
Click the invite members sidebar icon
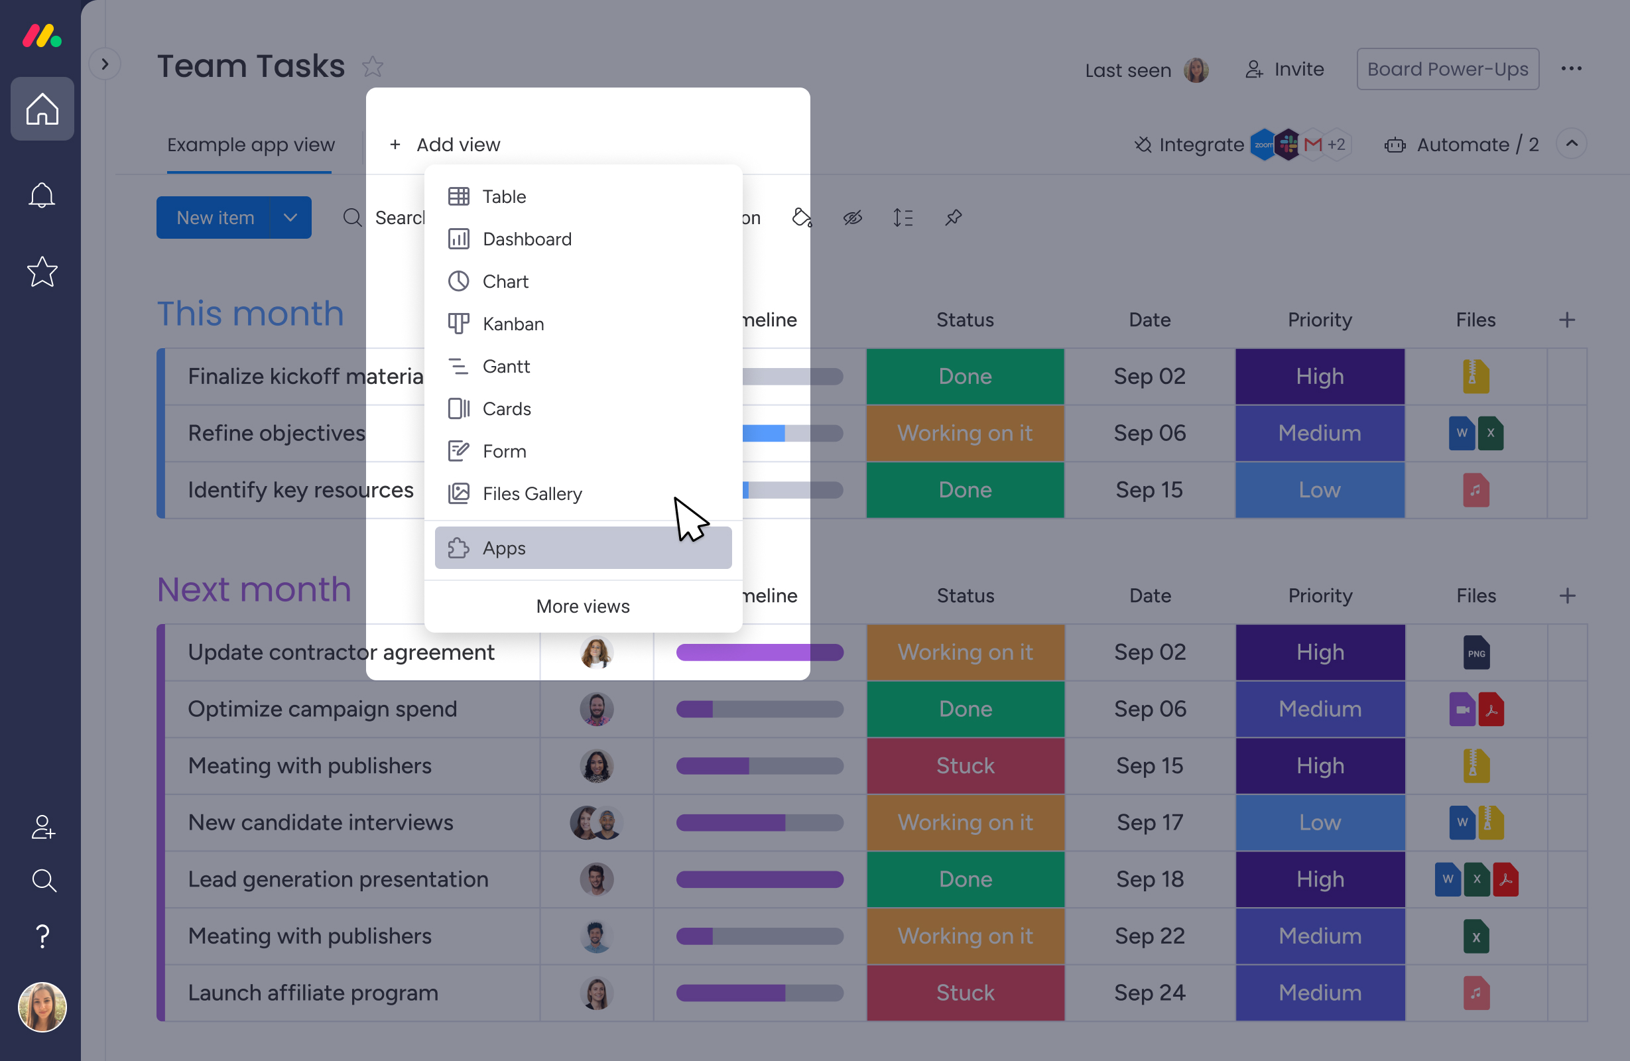[x=42, y=828]
